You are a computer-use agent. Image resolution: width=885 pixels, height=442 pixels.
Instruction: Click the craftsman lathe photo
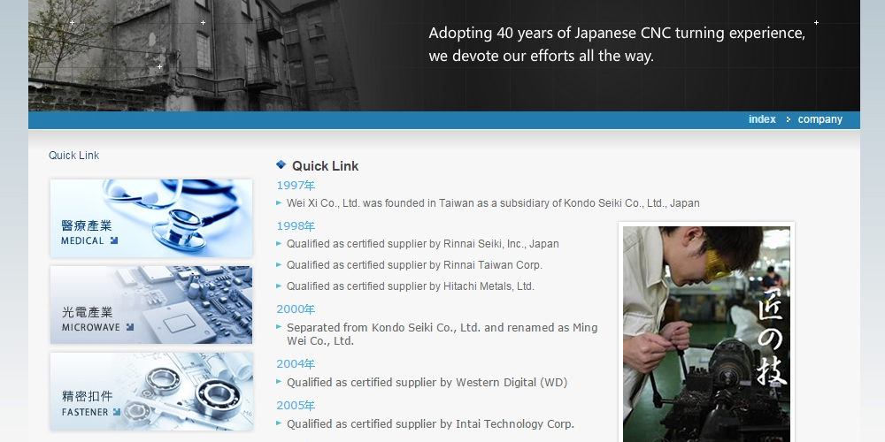point(706,334)
